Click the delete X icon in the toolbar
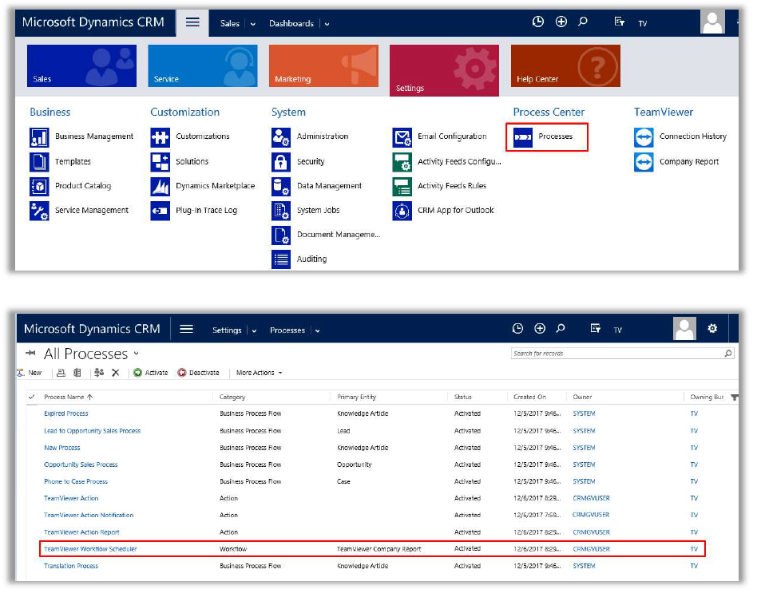 tap(115, 373)
